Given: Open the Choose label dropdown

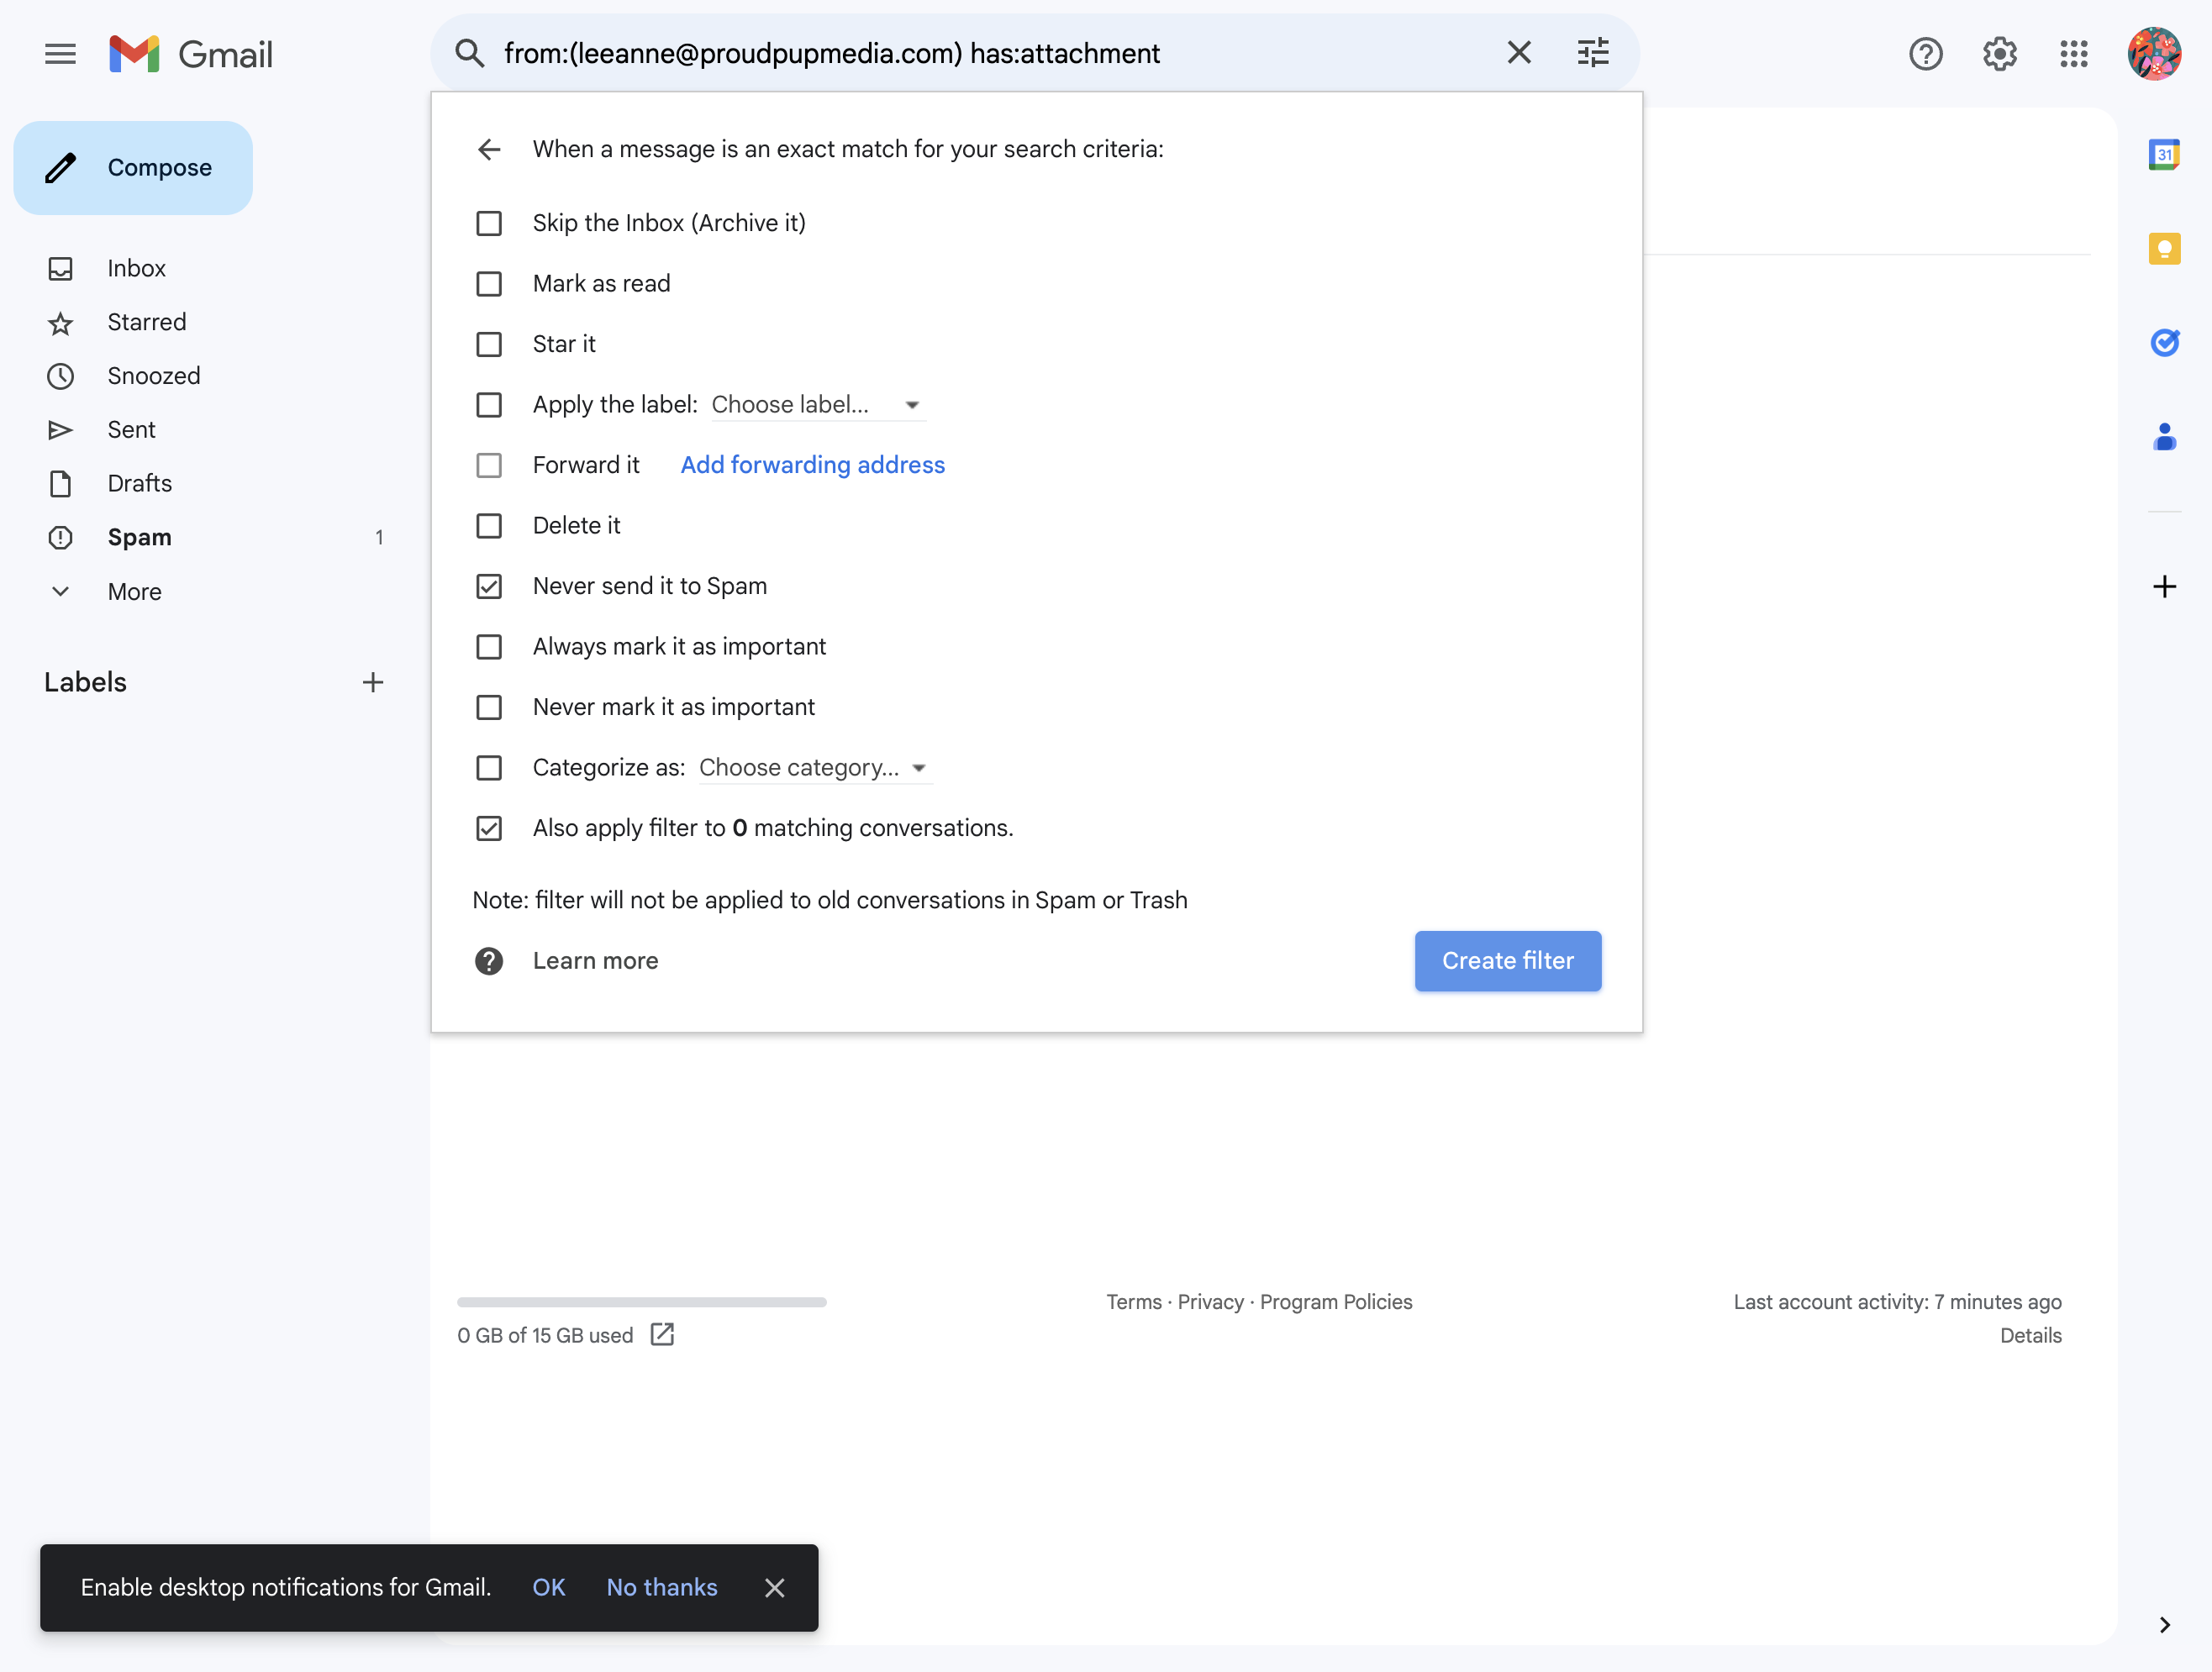Looking at the screenshot, I should click(x=818, y=405).
